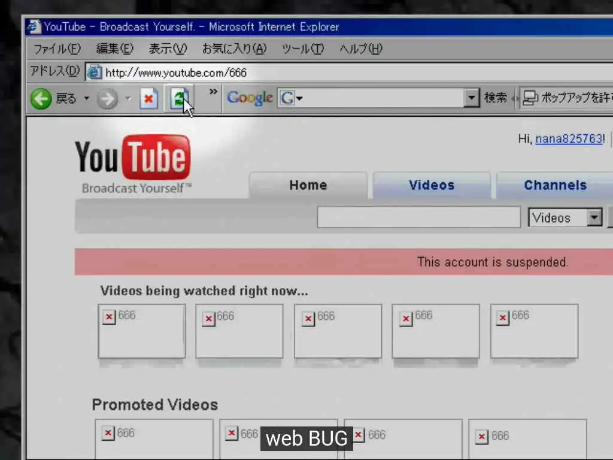Click the 検索 search button in Google toolbar
This screenshot has width=613, height=460.
coord(495,98)
